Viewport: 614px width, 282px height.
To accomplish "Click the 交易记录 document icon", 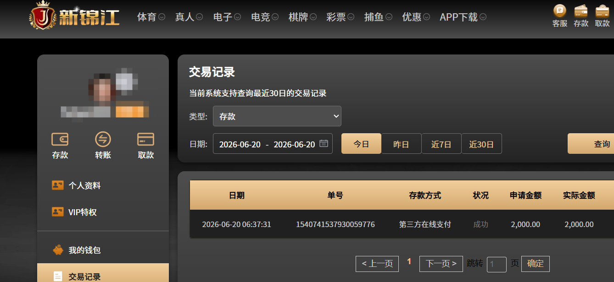I will coord(58,277).
